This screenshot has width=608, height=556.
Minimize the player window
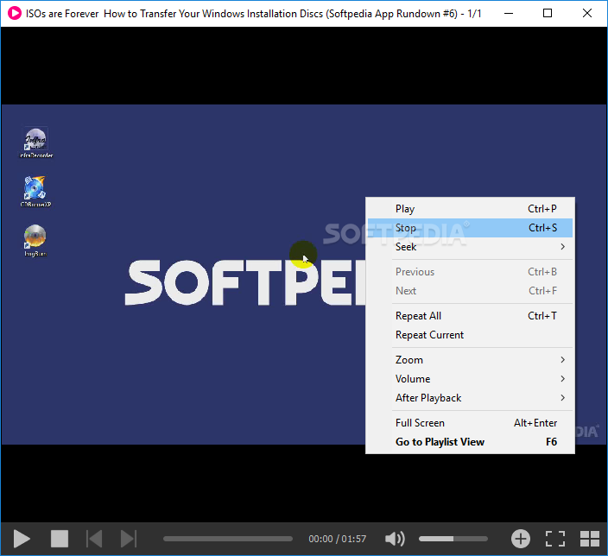tap(509, 13)
